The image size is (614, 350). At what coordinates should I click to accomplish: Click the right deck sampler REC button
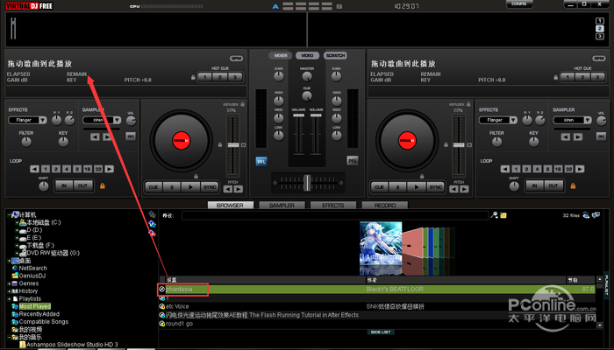click(601, 136)
